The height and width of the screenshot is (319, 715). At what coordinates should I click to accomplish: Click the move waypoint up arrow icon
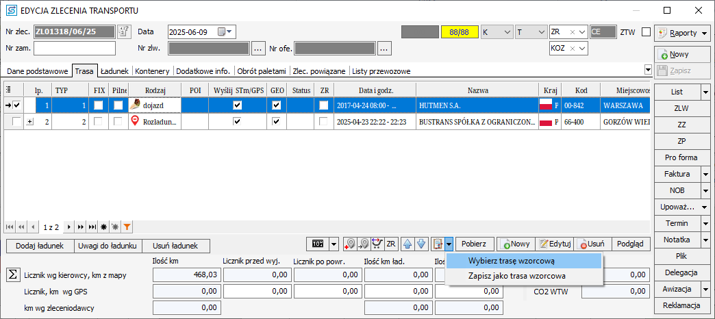(408, 244)
